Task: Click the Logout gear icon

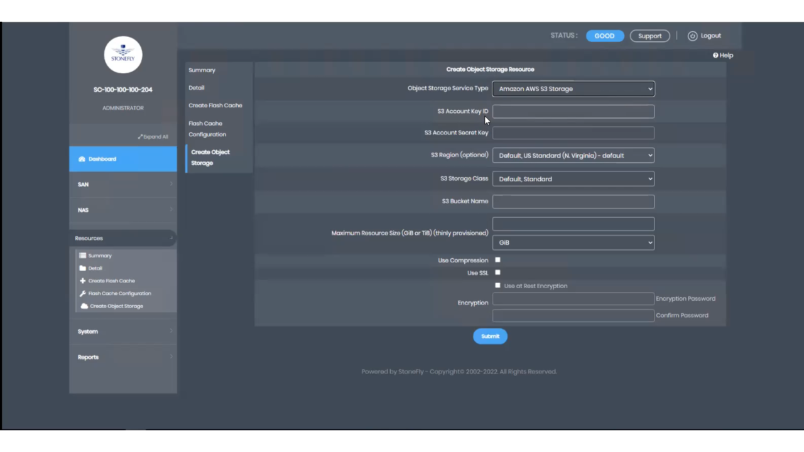Action: [692, 36]
